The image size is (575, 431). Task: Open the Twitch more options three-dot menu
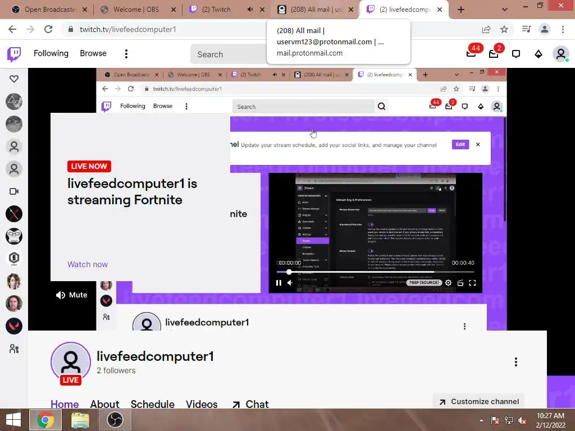pyautogui.click(x=126, y=54)
